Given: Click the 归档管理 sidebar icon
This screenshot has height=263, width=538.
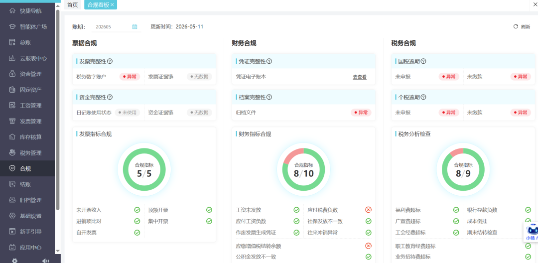Looking at the screenshot, I should click(12, 200).
